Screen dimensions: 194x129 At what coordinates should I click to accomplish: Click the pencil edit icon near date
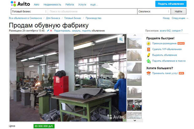(48, 31)
